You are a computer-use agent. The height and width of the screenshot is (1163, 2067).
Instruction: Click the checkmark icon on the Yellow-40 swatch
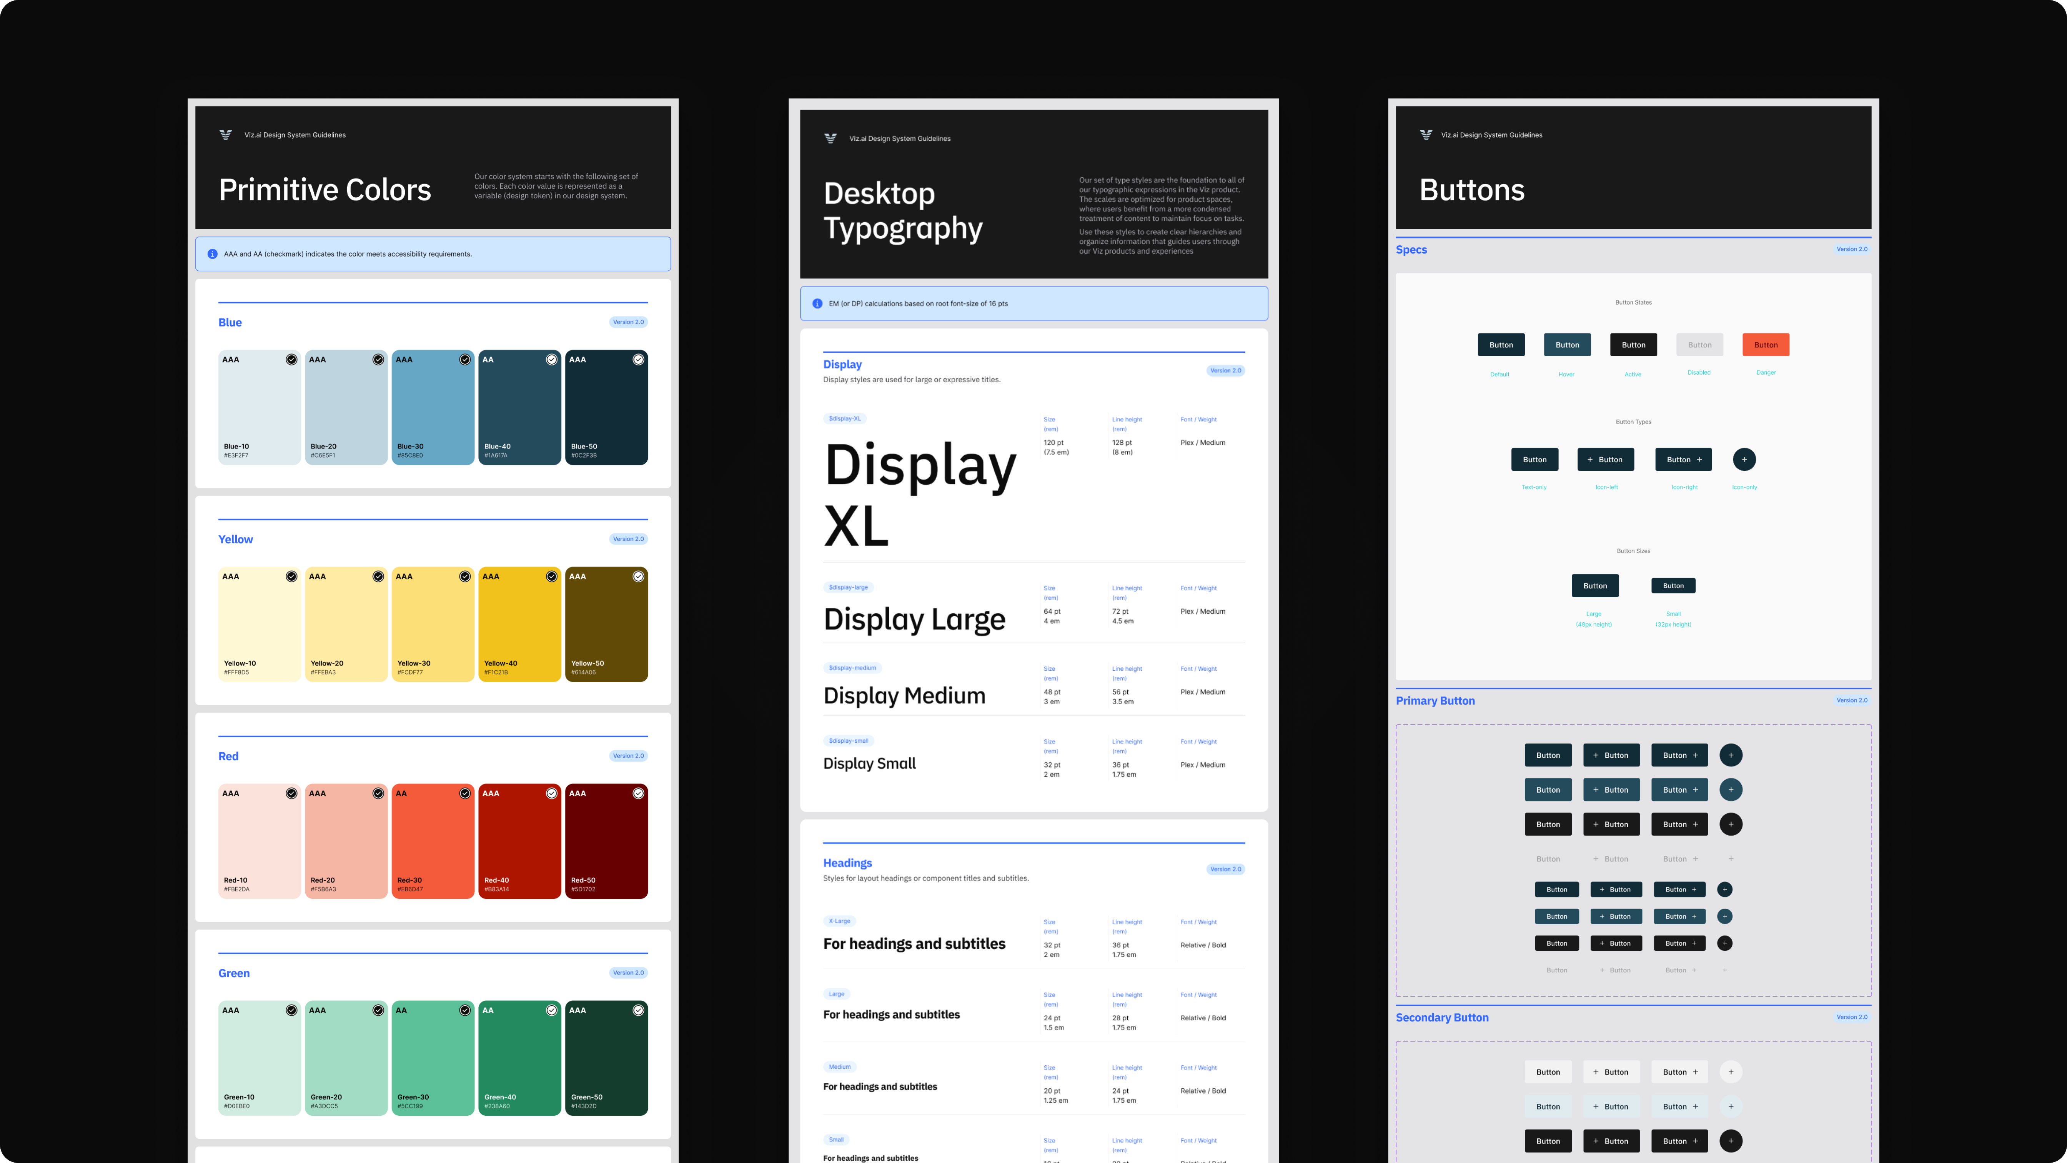coord(551,576)
